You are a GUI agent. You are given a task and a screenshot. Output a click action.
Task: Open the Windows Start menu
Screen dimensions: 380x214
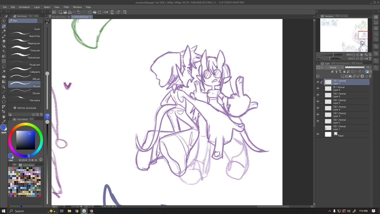click(3, 211)
